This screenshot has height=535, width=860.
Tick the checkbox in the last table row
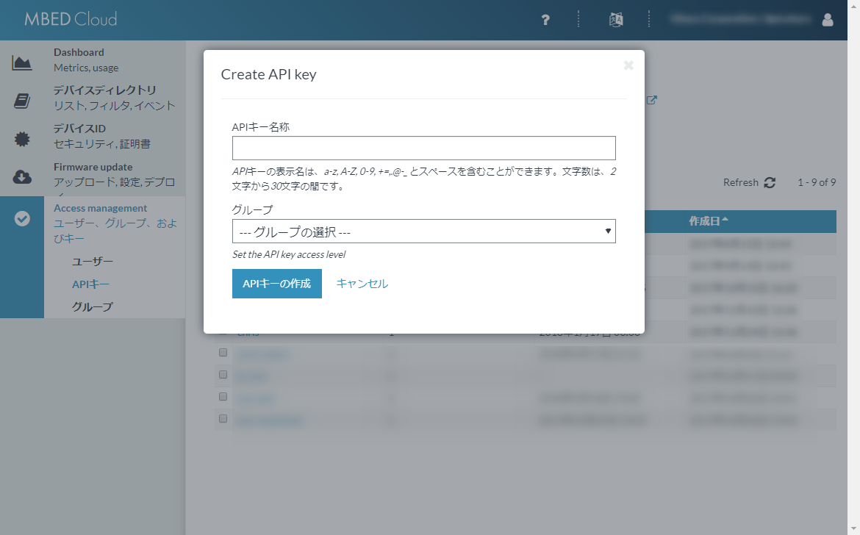223,419
